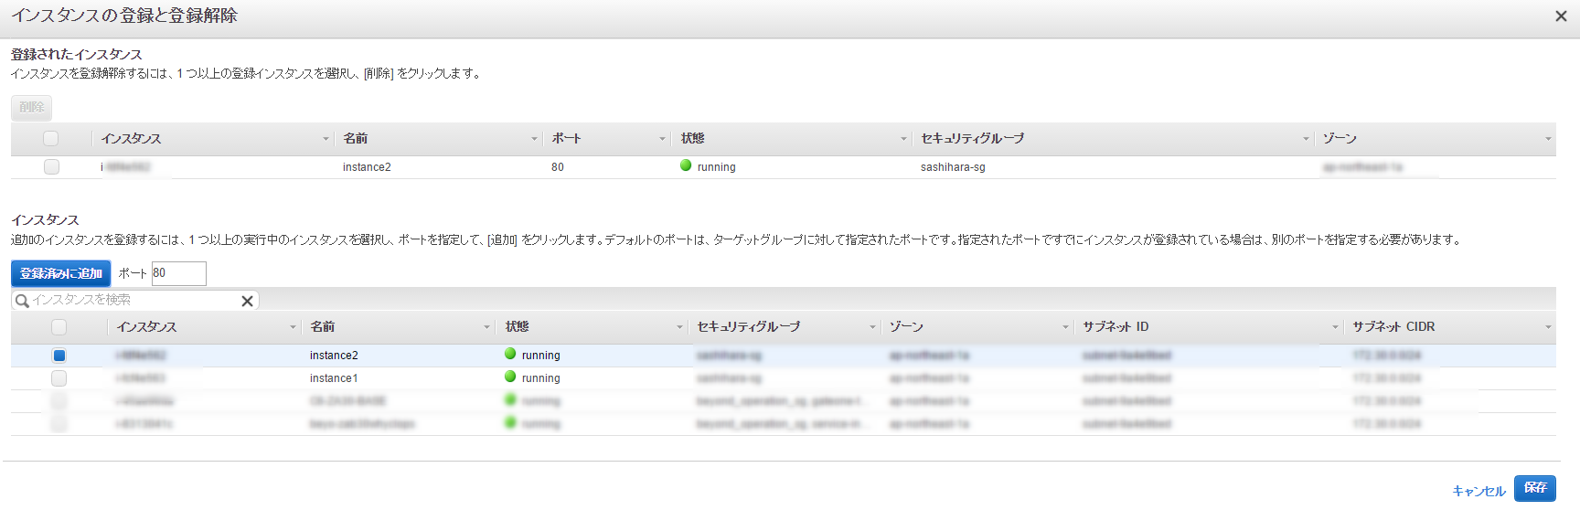1580x510 pixels.
Task: Close the instance registration dialog
Action: pos(1561,16)
